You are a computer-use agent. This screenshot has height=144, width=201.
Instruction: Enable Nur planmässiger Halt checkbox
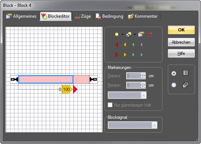(110, 105)
